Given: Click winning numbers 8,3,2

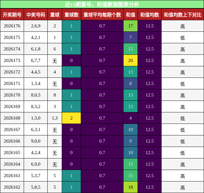Looking at the screenshot, I should (x=36, y=106).
